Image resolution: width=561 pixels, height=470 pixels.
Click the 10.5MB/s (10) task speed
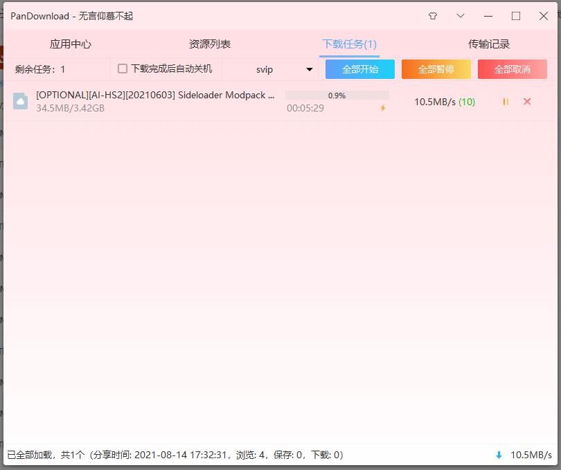point(445,102)
